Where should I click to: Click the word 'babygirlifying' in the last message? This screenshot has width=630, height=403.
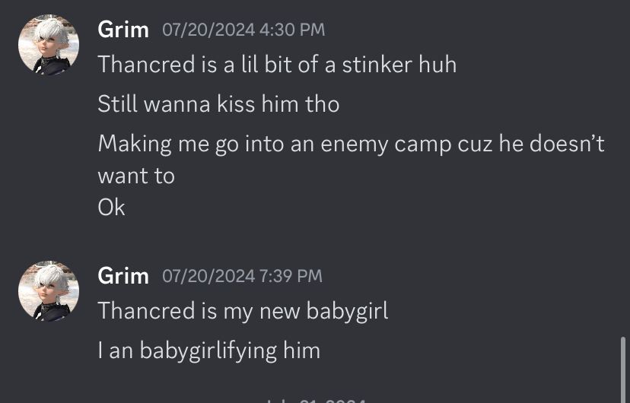(x=208, y=351)
